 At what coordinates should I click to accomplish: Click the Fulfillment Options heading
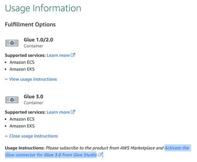[30, 25]
